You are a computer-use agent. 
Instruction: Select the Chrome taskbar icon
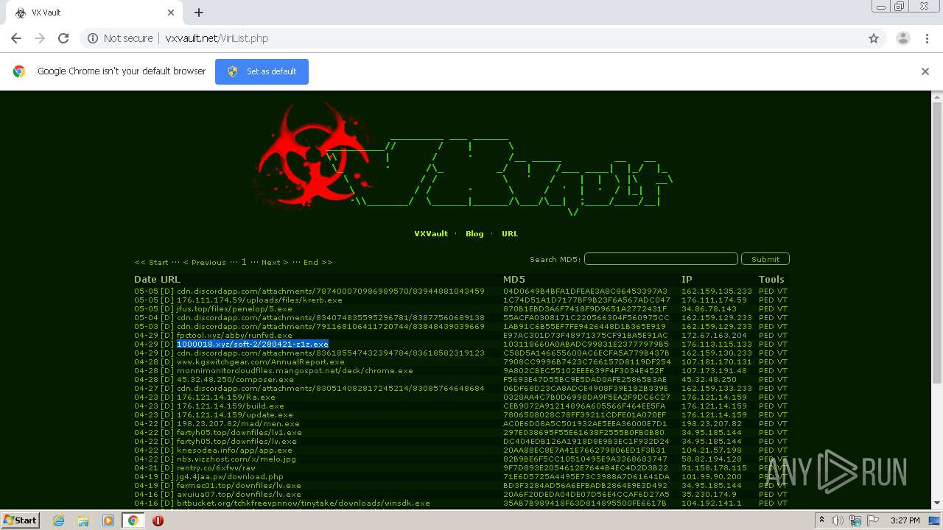[133, 520]
